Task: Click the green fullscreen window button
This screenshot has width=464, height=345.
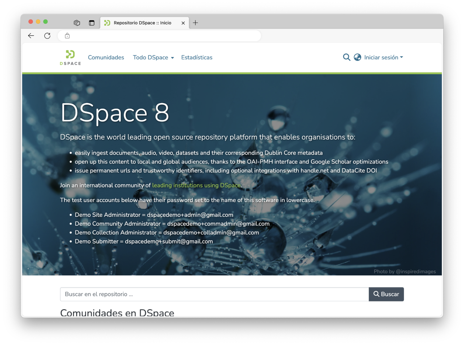Action: pyautogui.click(x=45, y=22)
